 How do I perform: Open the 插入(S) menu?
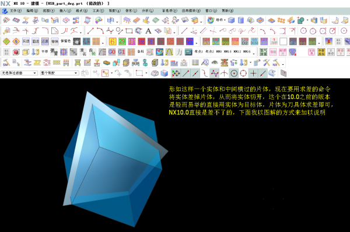pos(65,10)
